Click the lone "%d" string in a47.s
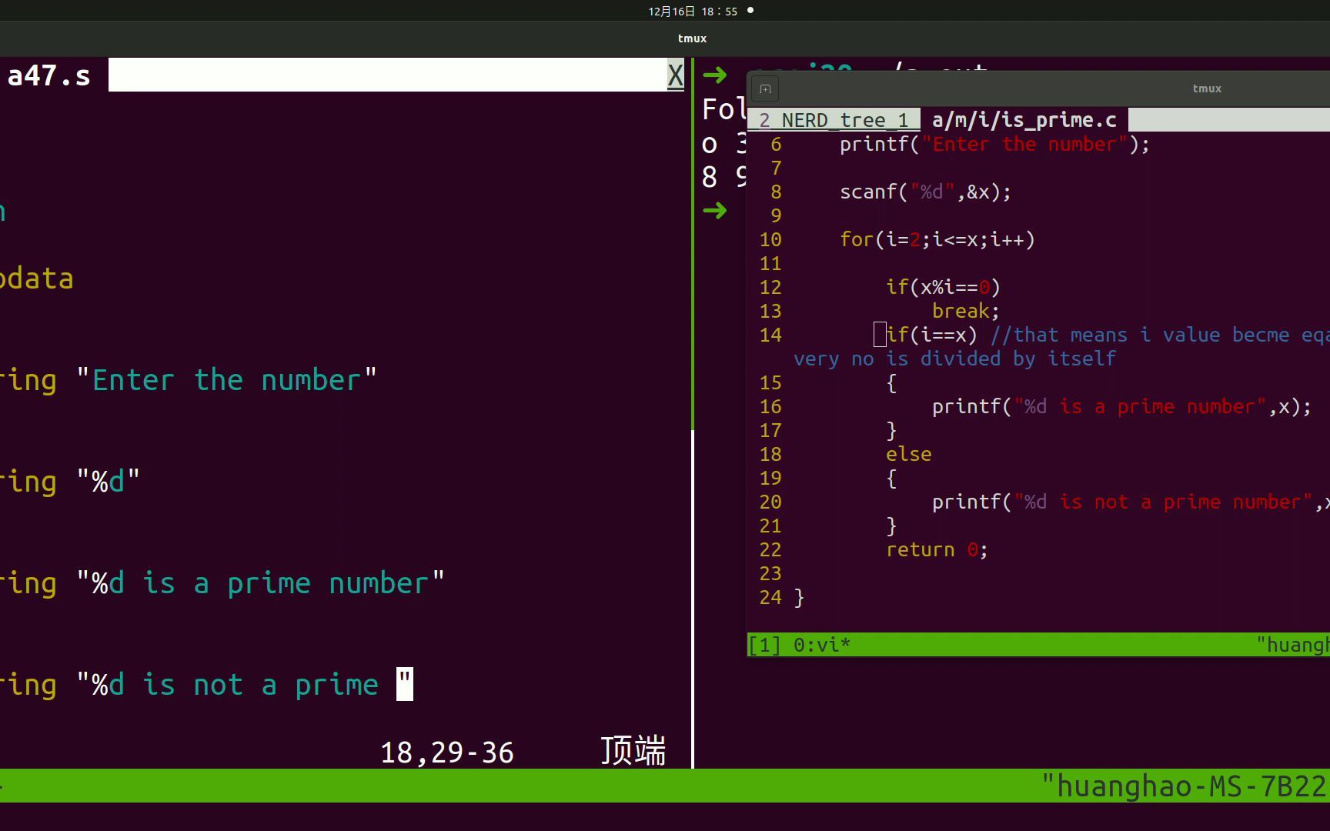This screenshot has height=831, width=1330. coord(108,482)
